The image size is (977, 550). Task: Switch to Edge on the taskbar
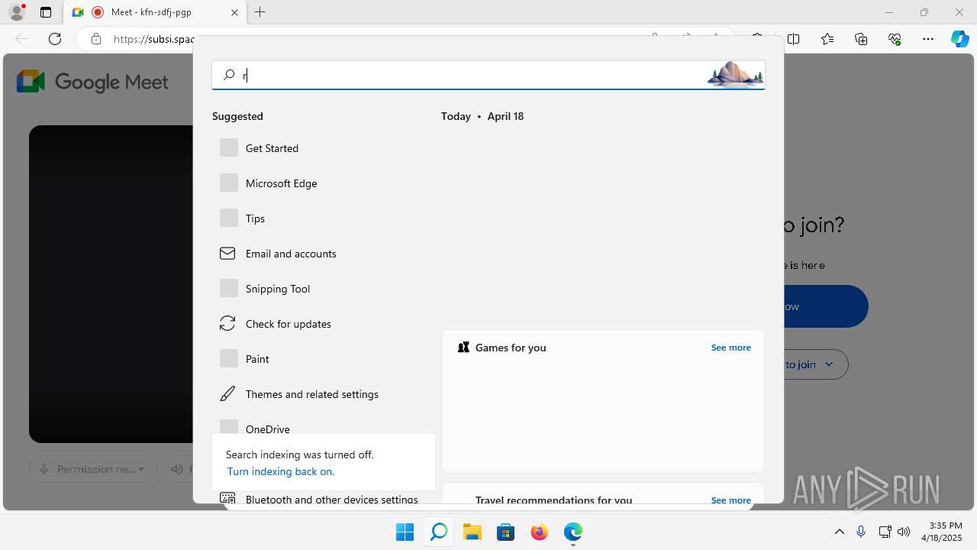[572, 532]
